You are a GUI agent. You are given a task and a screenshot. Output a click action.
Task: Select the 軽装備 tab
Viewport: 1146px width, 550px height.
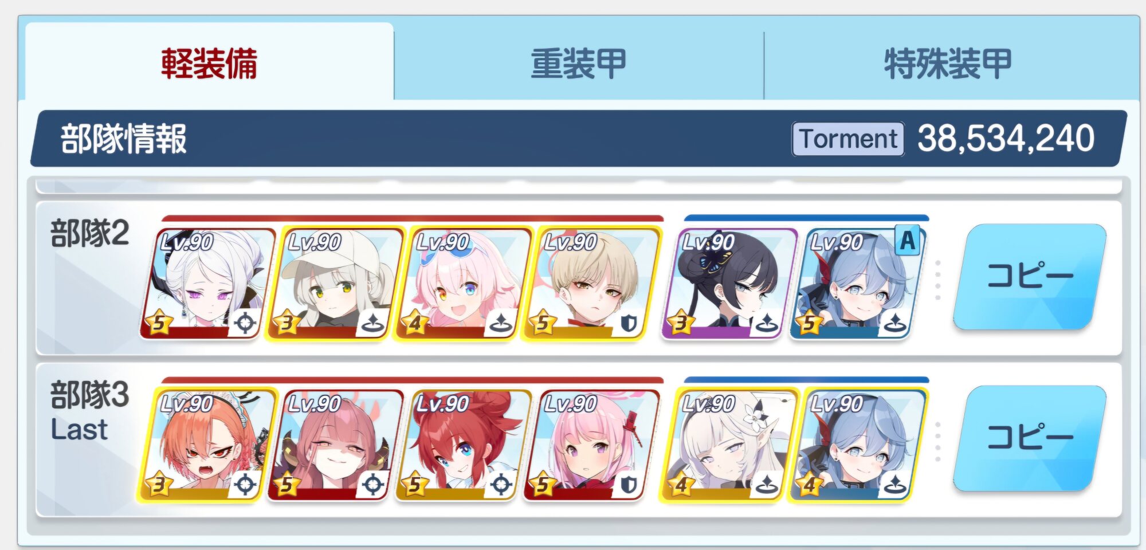pyautogui.click(x=209, y=63)
